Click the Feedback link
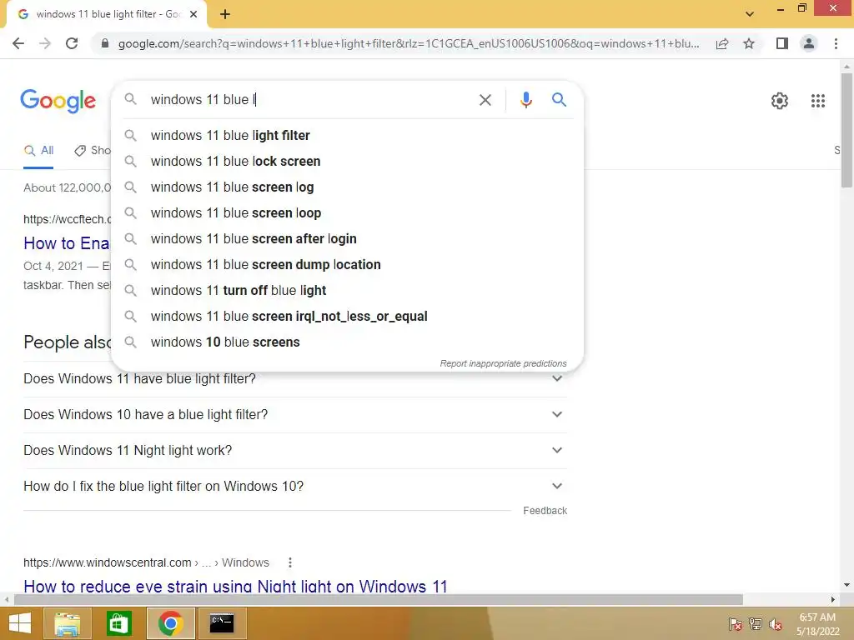Viewport: 854px width, 640px height. [x=545, y=511]
